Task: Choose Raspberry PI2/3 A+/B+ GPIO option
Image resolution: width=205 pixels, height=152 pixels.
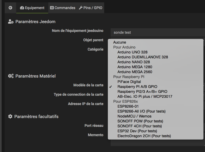Action: click(x=142, y=92)
